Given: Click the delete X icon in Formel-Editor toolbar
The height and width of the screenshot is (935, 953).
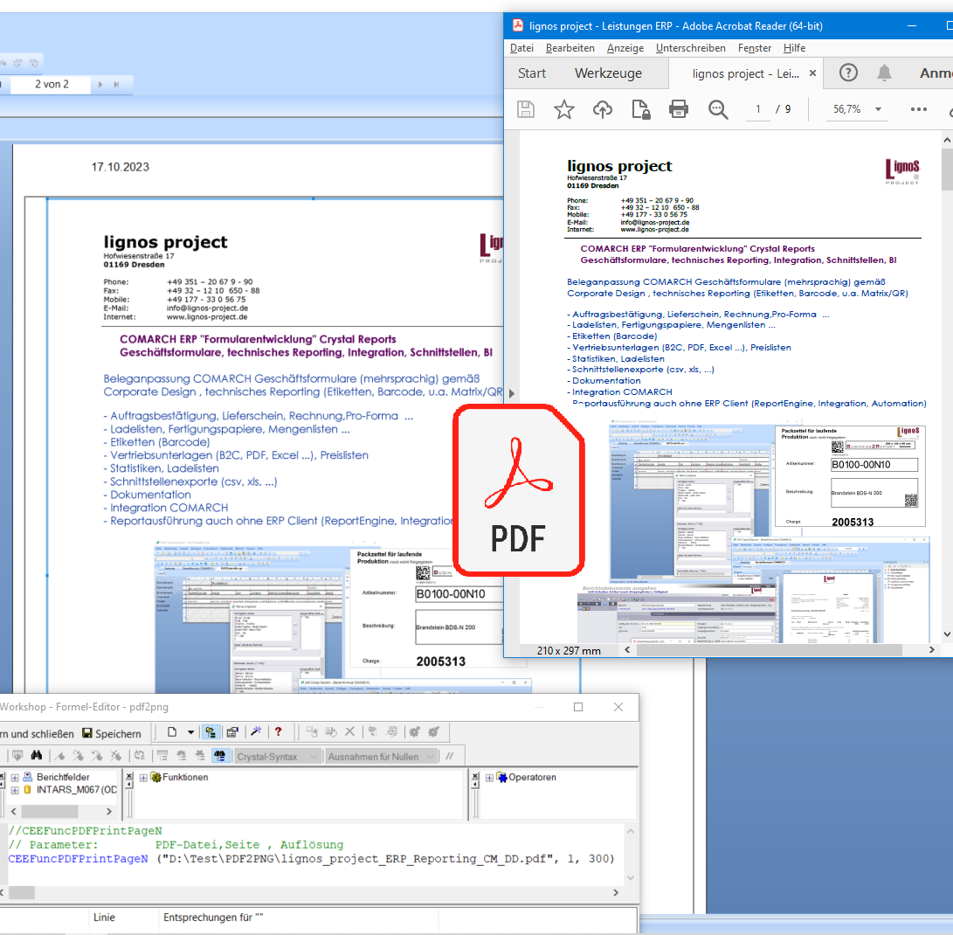Looking at the screenshot, I should pyautogui.click(x=350, y=732).
